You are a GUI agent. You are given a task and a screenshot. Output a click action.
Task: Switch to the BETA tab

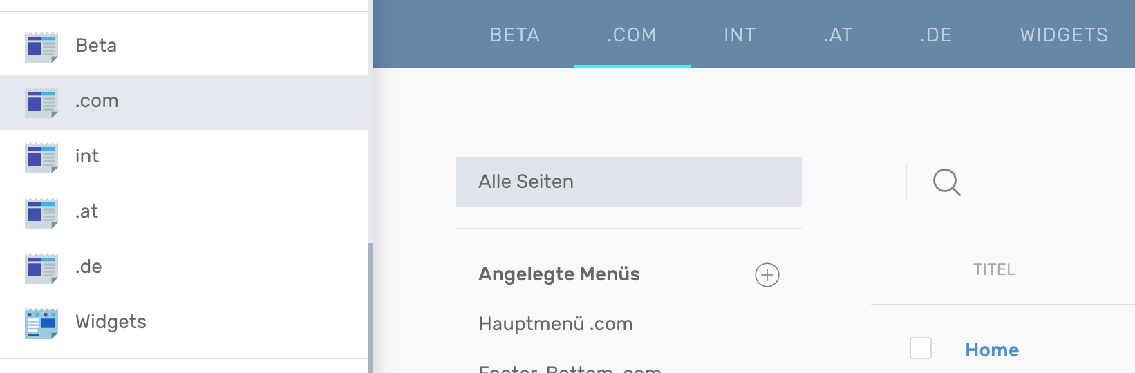(x=514, y=35)
